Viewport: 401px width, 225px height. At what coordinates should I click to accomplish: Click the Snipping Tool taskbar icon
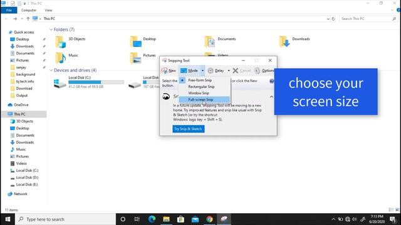[x=224, y=219]
